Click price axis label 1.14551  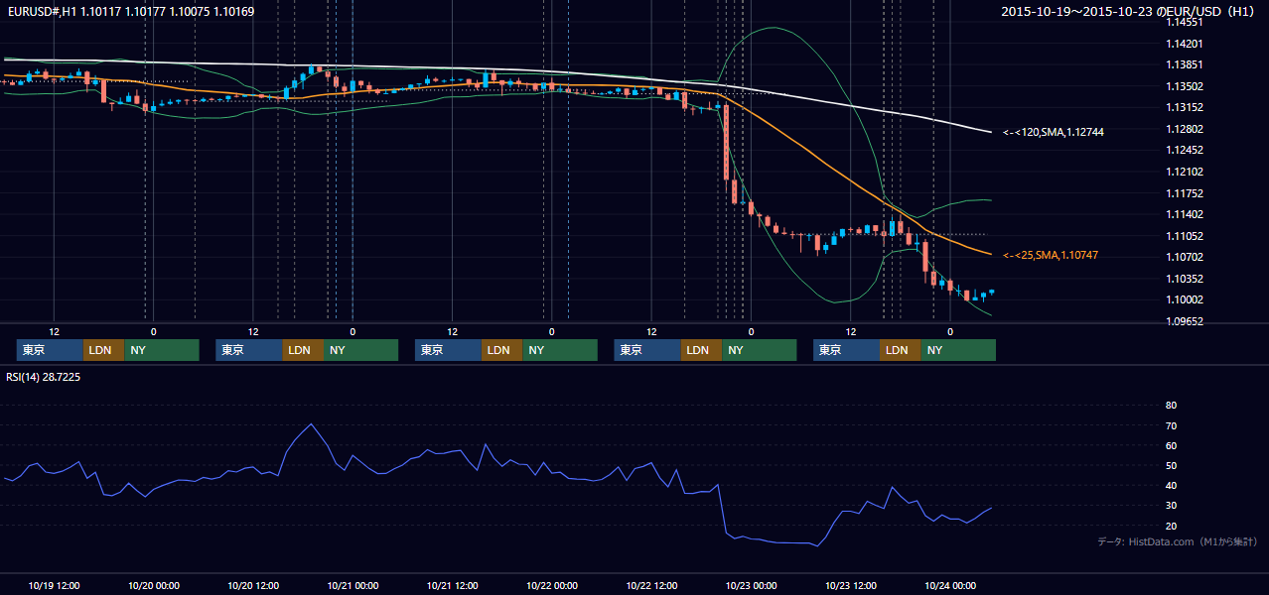1186,22
